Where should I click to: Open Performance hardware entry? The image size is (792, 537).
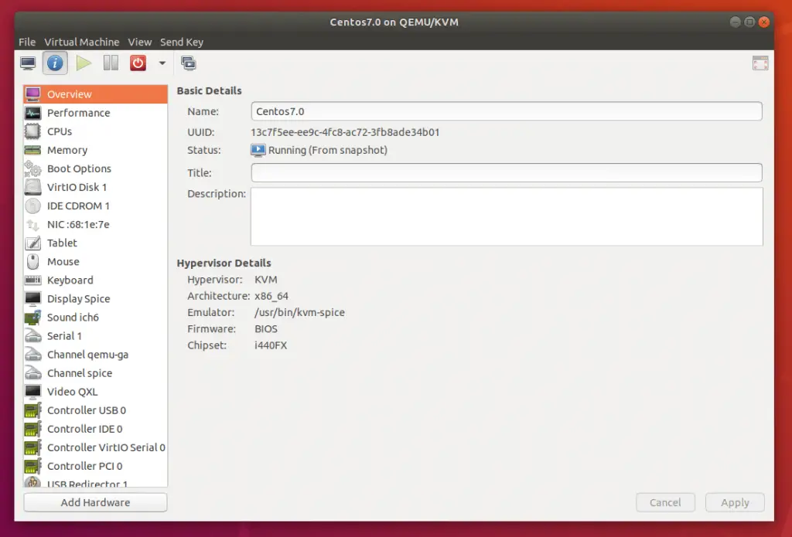pyautogui.click(x=95, y=113)
